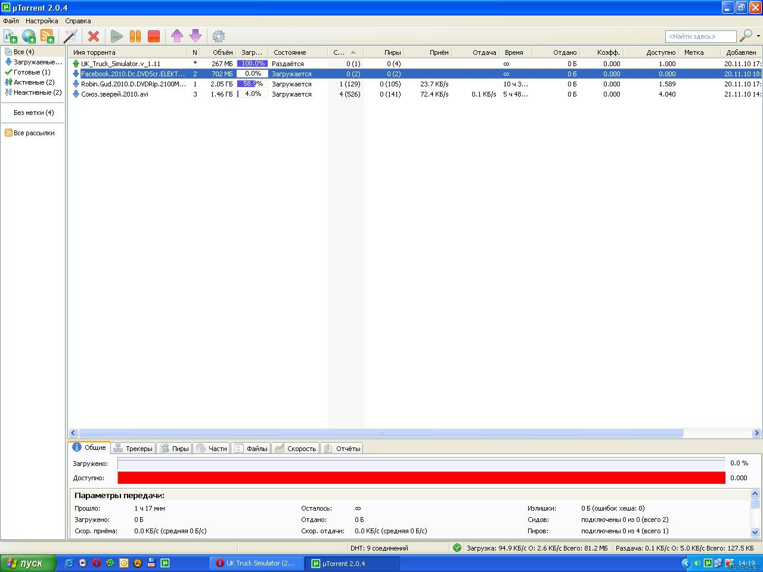Viewport: 763px width, 572px height.
Task: Click the 'Найти здесь' search field
Action: coord(700,36)
